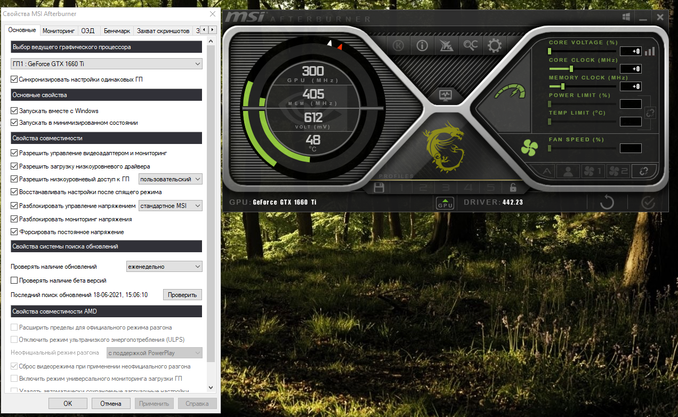678x417 pixels.
Task: Select profile slot 3
Action: [446, 188]
